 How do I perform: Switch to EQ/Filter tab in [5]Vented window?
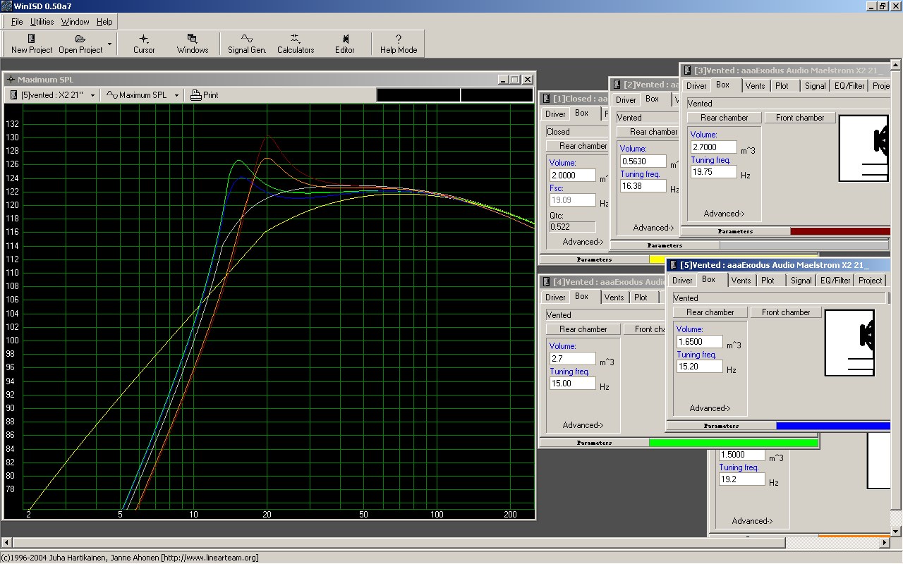point(835,281)
